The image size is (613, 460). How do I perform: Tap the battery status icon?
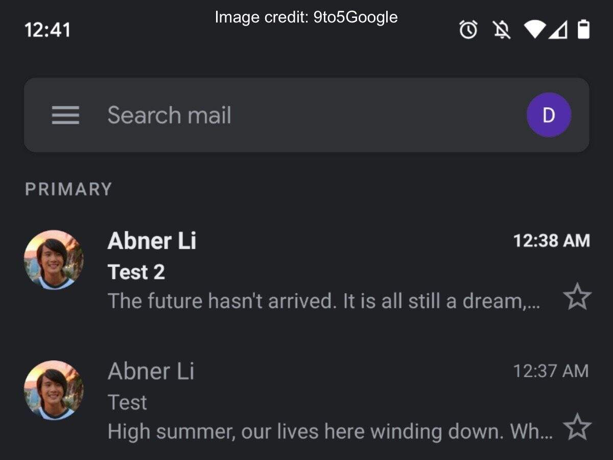point(583,30)
